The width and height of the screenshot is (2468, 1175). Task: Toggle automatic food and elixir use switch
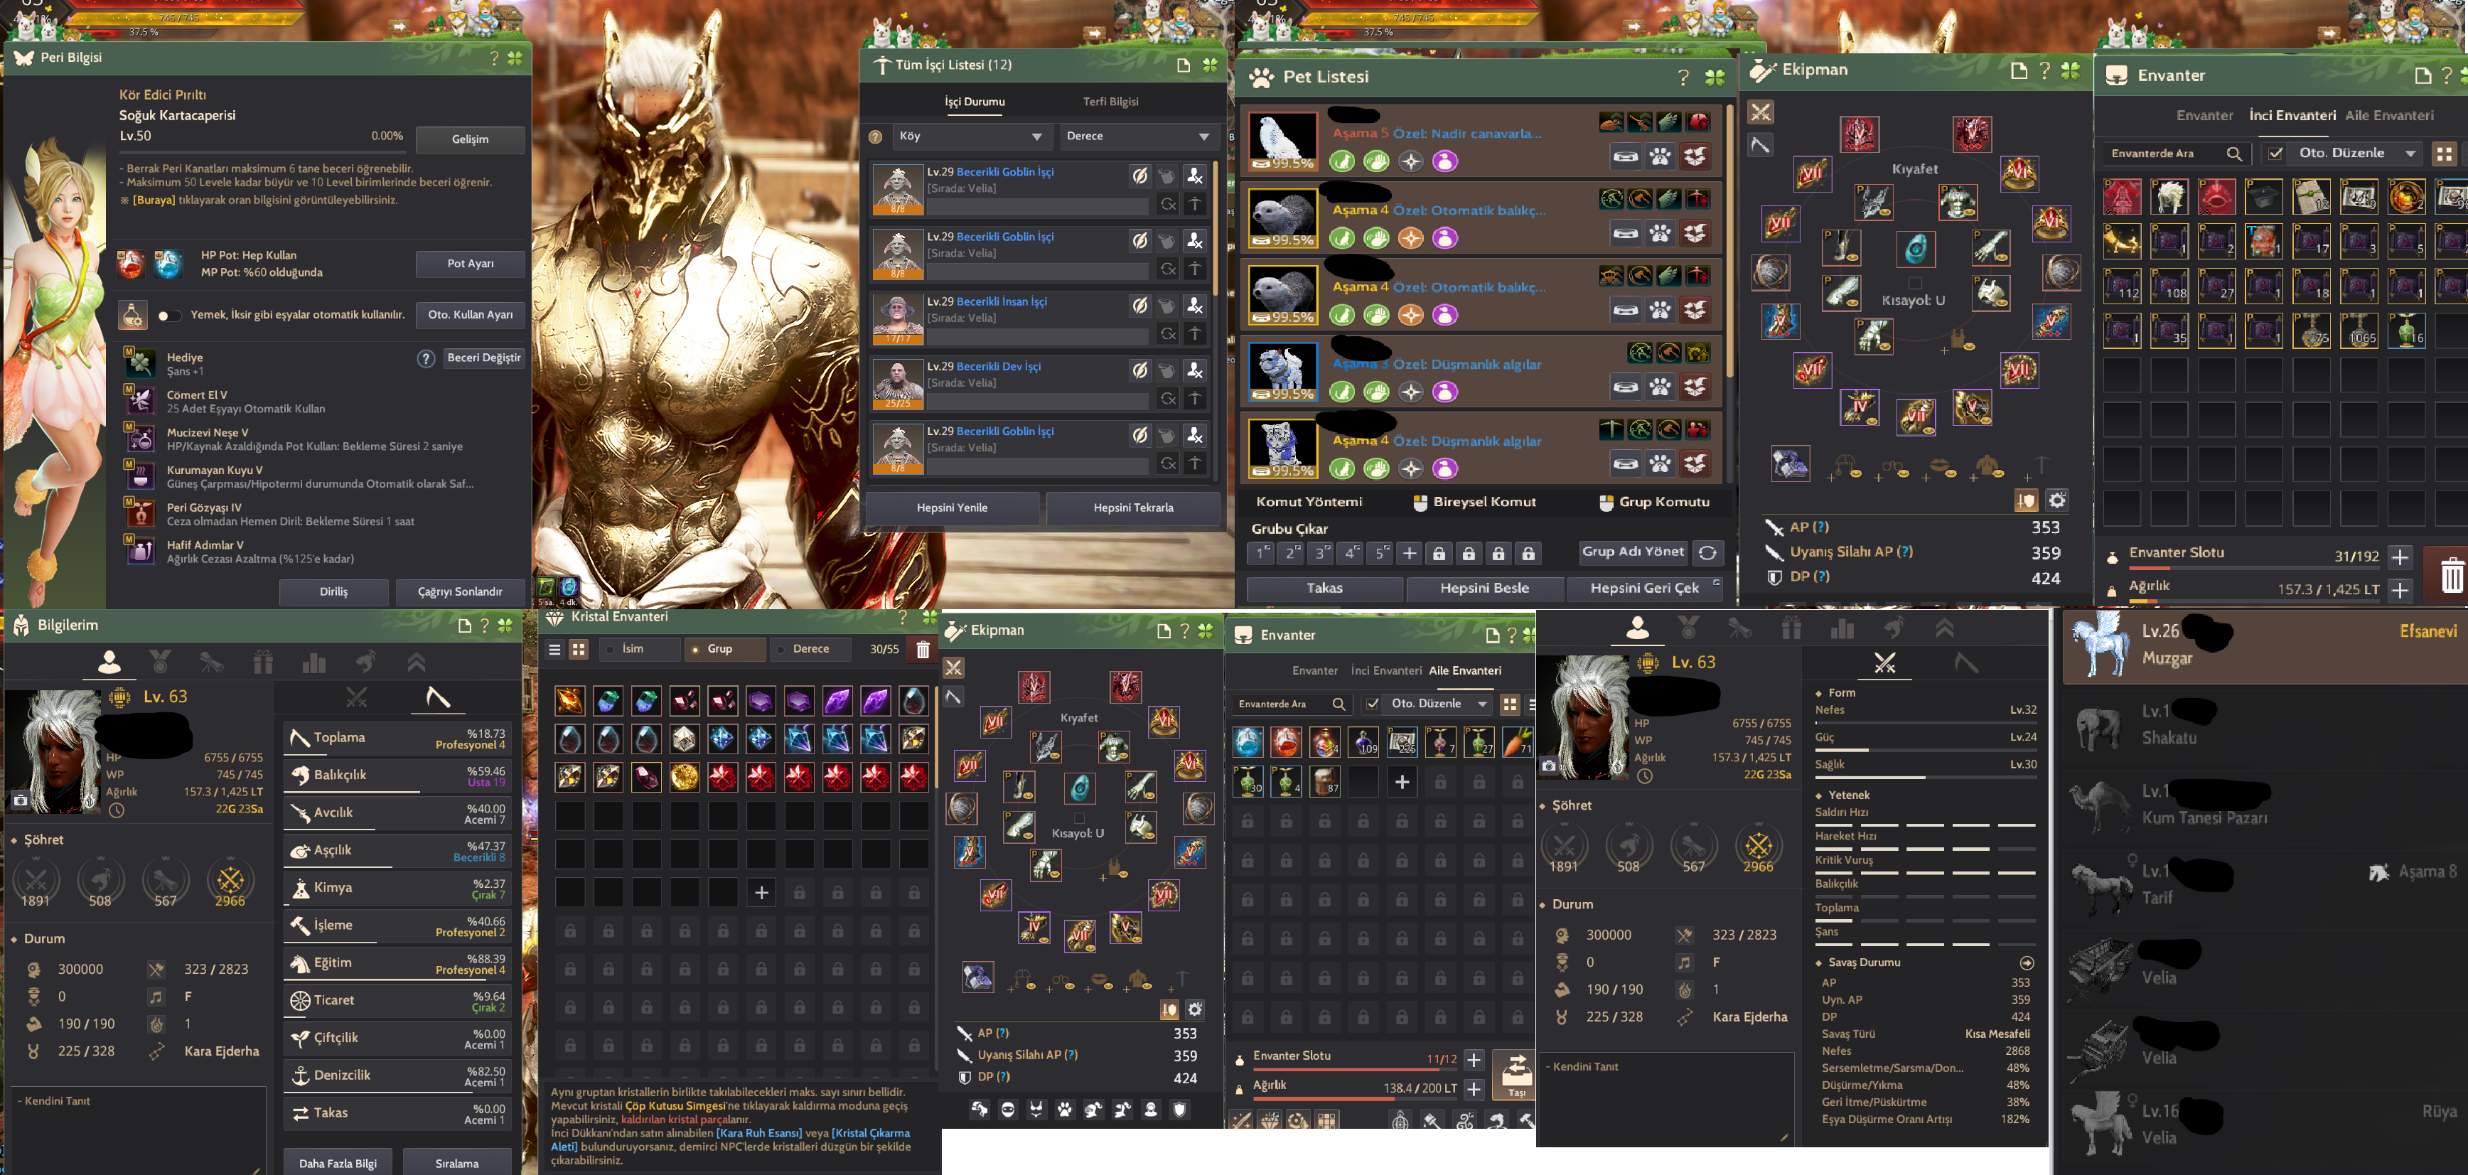[168, 316]
